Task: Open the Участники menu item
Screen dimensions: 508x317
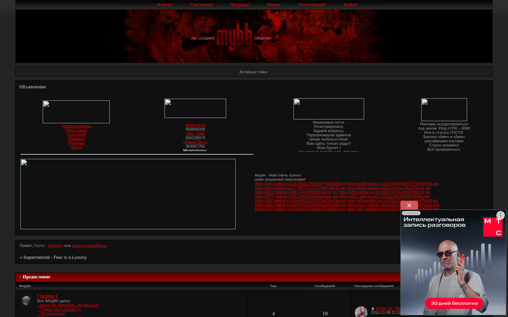Action: click(x=201, y=4)
